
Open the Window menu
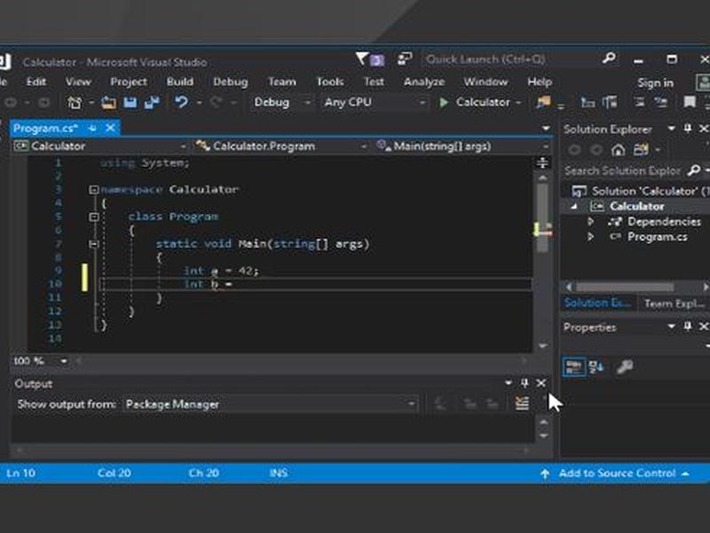pyautogui.click(x=485, y=82)
